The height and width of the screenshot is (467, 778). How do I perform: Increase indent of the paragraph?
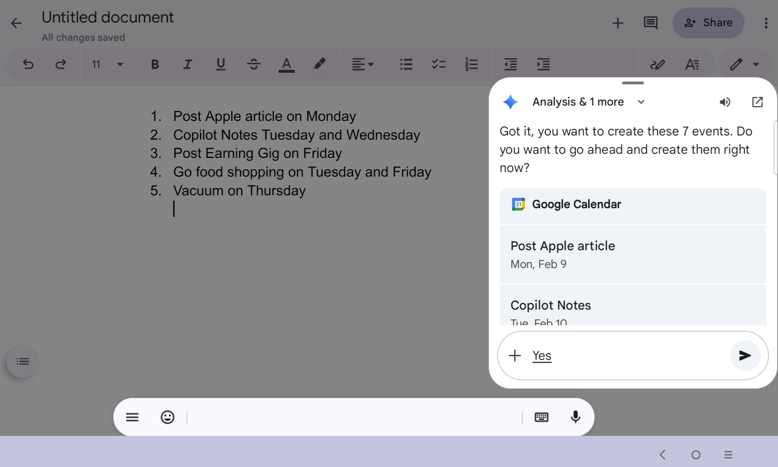pyautogui.click(x=543, y=64)
